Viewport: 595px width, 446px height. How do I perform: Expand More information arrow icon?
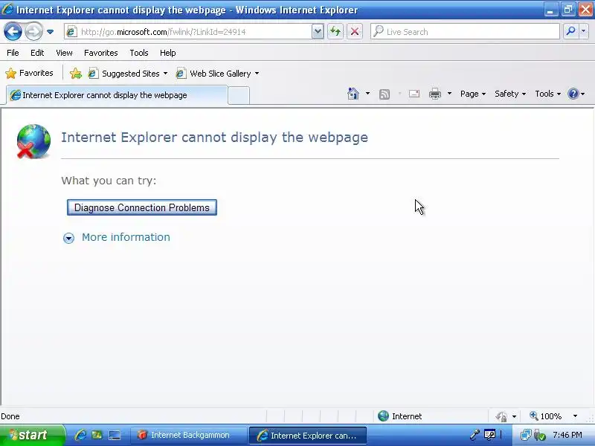click(x=68, y=238)
